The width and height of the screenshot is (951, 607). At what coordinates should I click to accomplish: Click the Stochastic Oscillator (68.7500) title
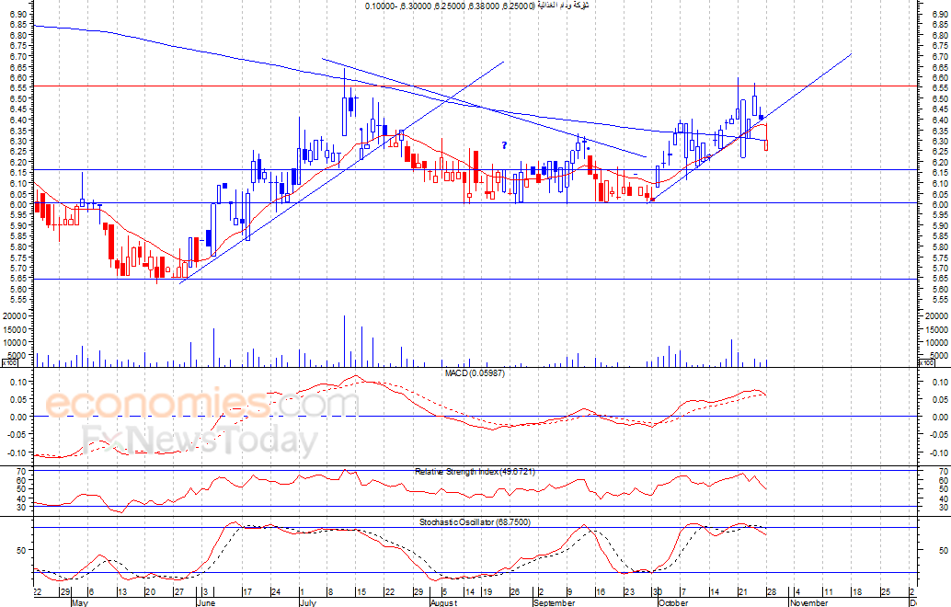(475, 521)
